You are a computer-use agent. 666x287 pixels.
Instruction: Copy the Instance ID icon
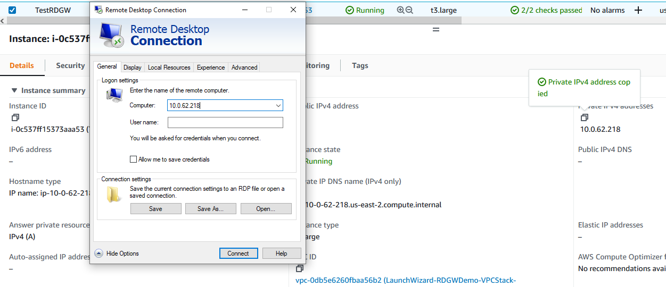point(15,117)
